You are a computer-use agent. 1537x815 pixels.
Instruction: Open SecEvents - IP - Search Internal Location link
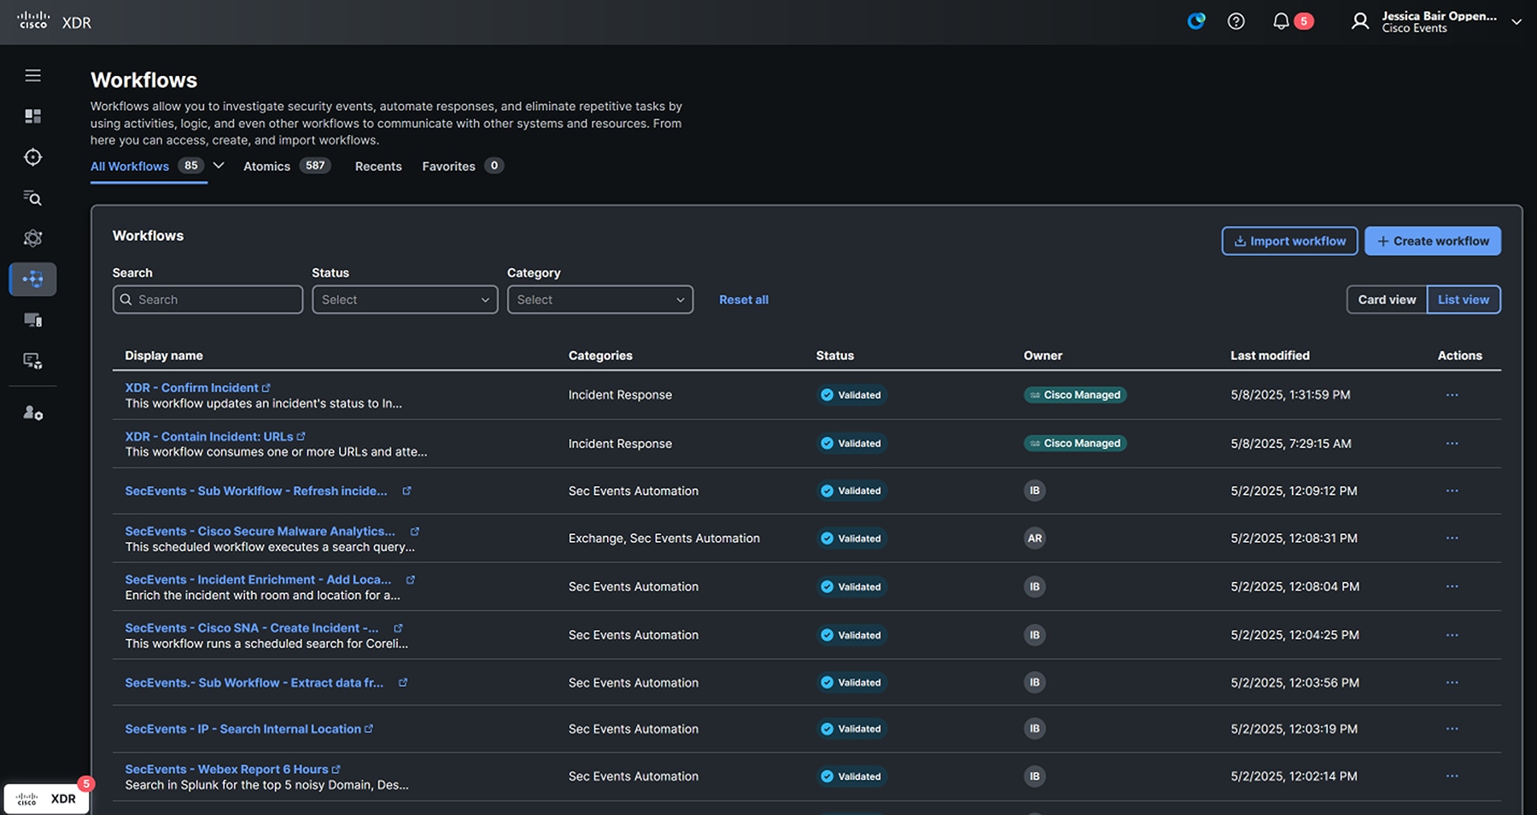(243, 729)
